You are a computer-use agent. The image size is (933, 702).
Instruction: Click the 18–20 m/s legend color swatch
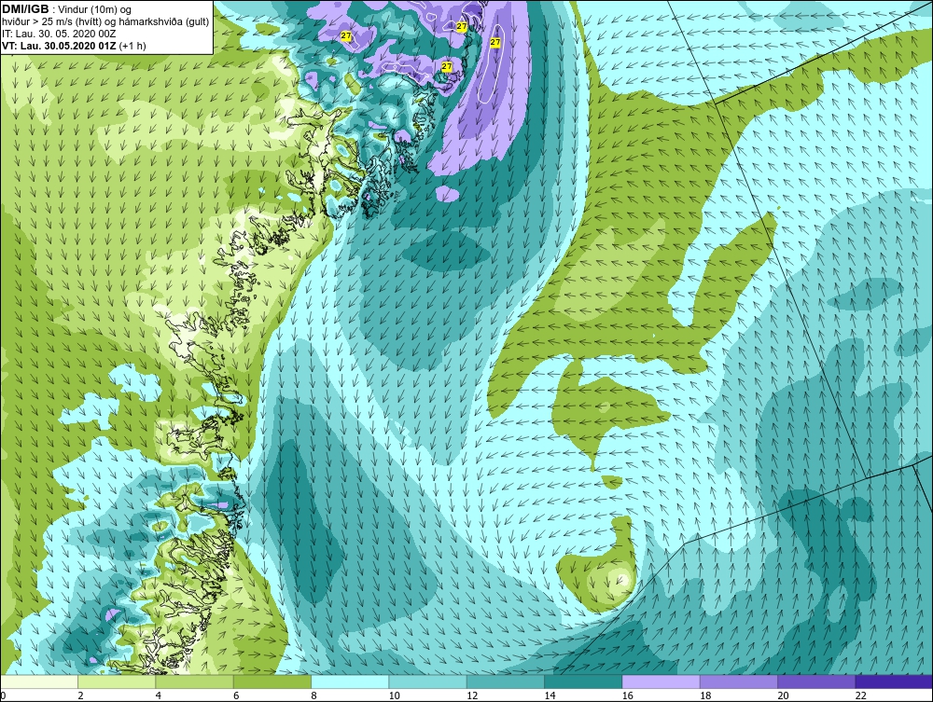(x=738, y=681)
